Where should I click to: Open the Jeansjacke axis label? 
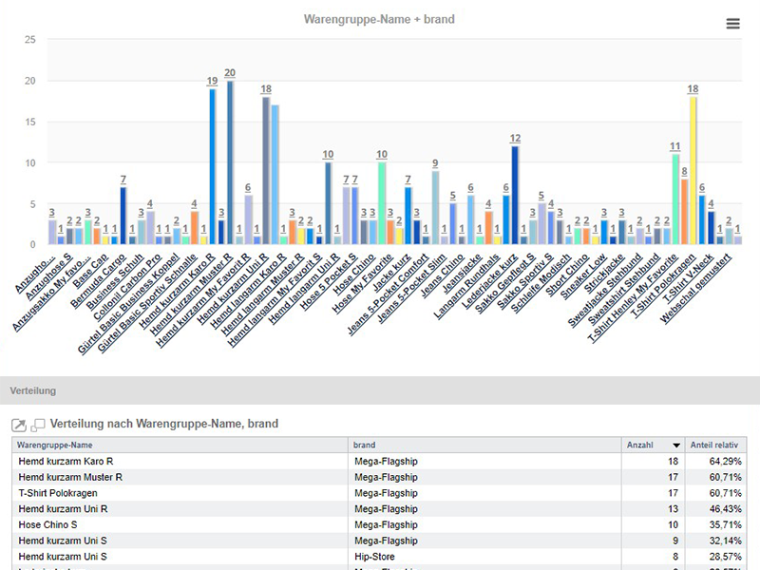coord(462,274)
